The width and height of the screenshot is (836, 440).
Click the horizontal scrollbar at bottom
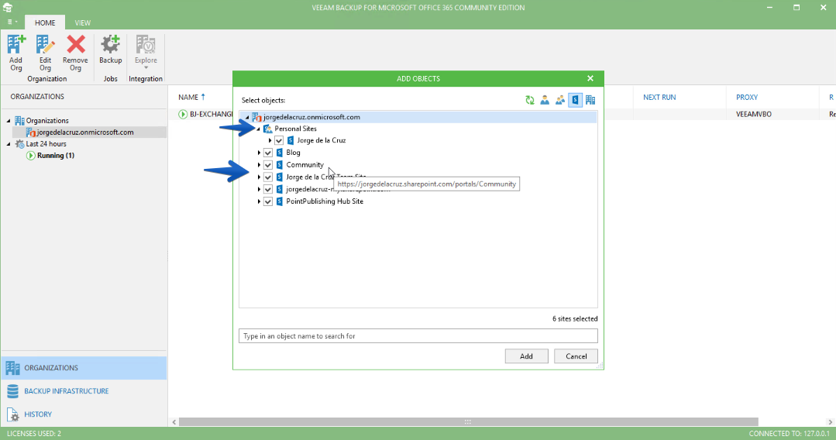[468, 422]
